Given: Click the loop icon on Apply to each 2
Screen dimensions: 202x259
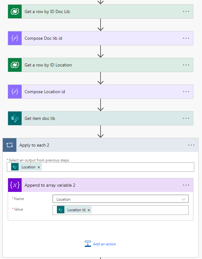Looking at the screenshot, I should 10,145.
